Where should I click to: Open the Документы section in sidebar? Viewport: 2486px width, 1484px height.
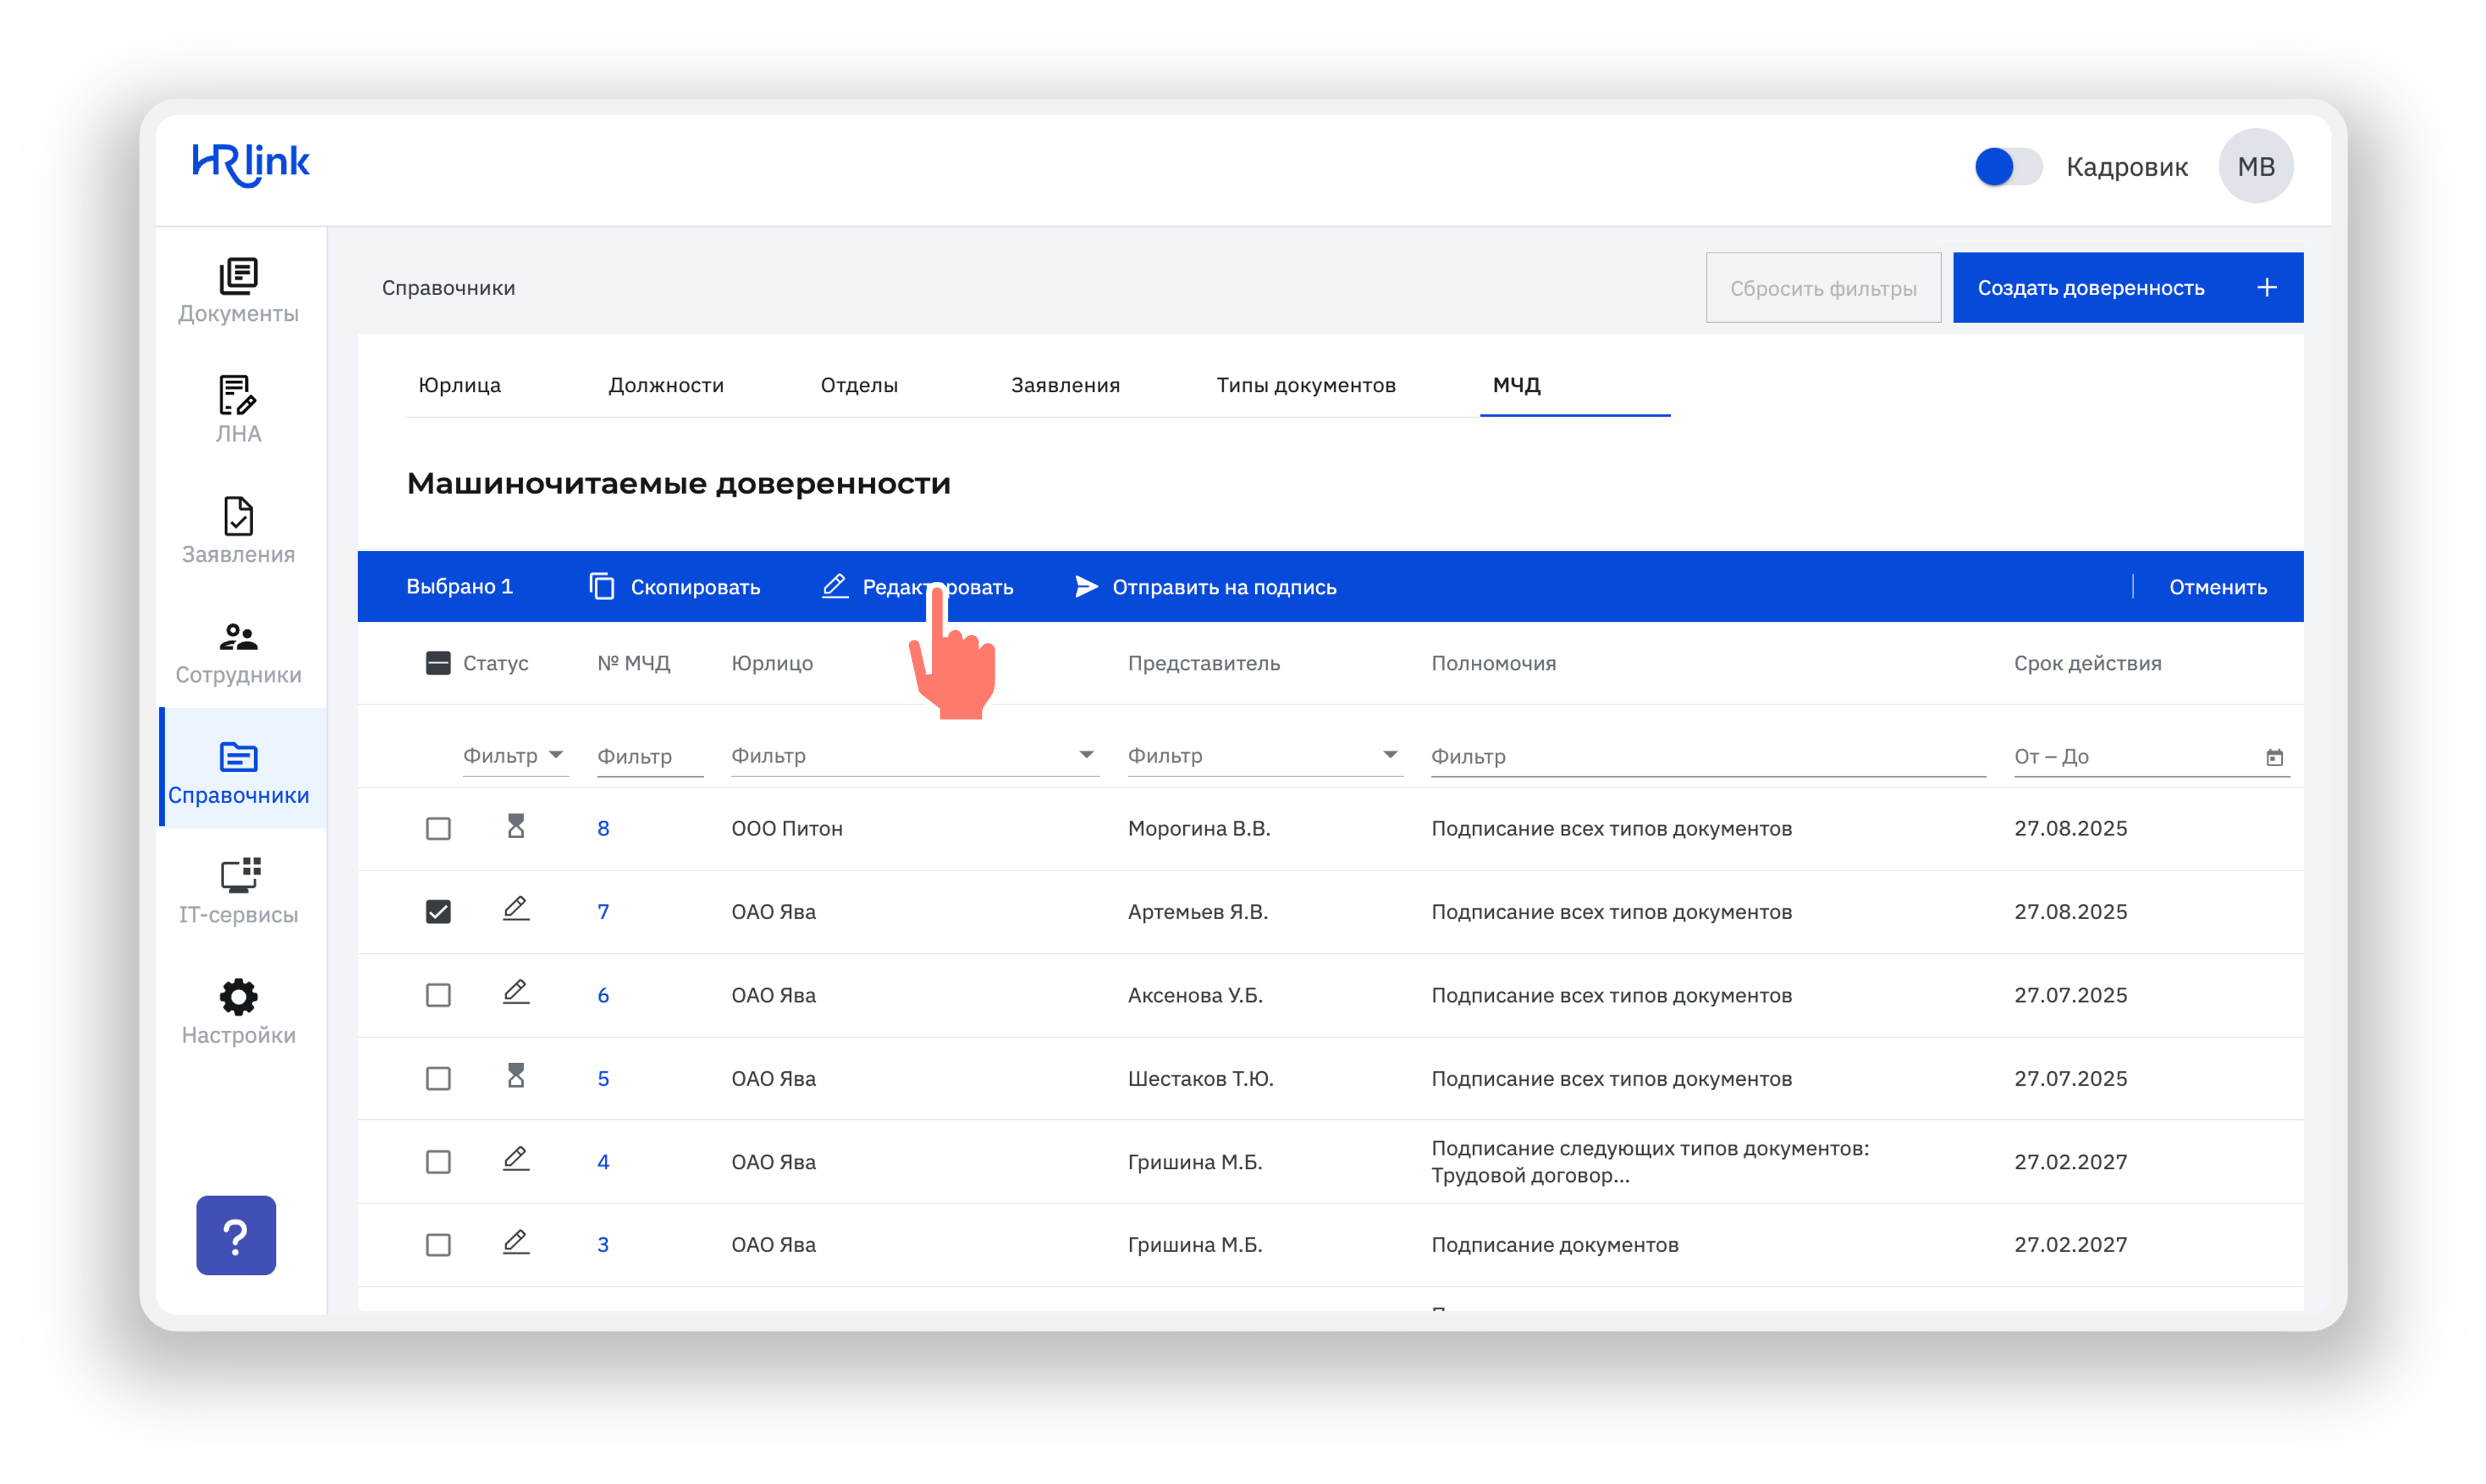(238, 290)
